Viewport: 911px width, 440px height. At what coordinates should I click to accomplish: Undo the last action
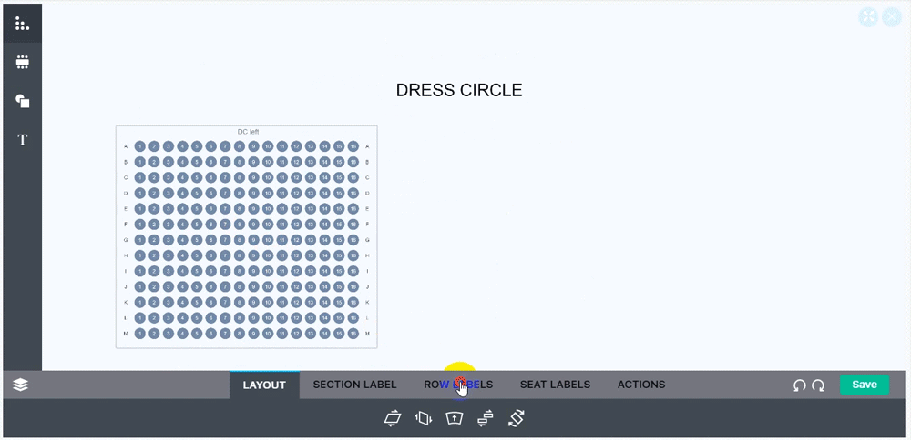[800, 385]
